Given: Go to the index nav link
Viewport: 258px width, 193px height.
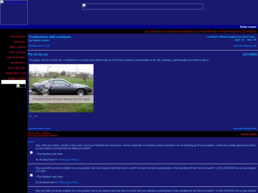Looking at the screenshot, I should click(x=191, y=31).
